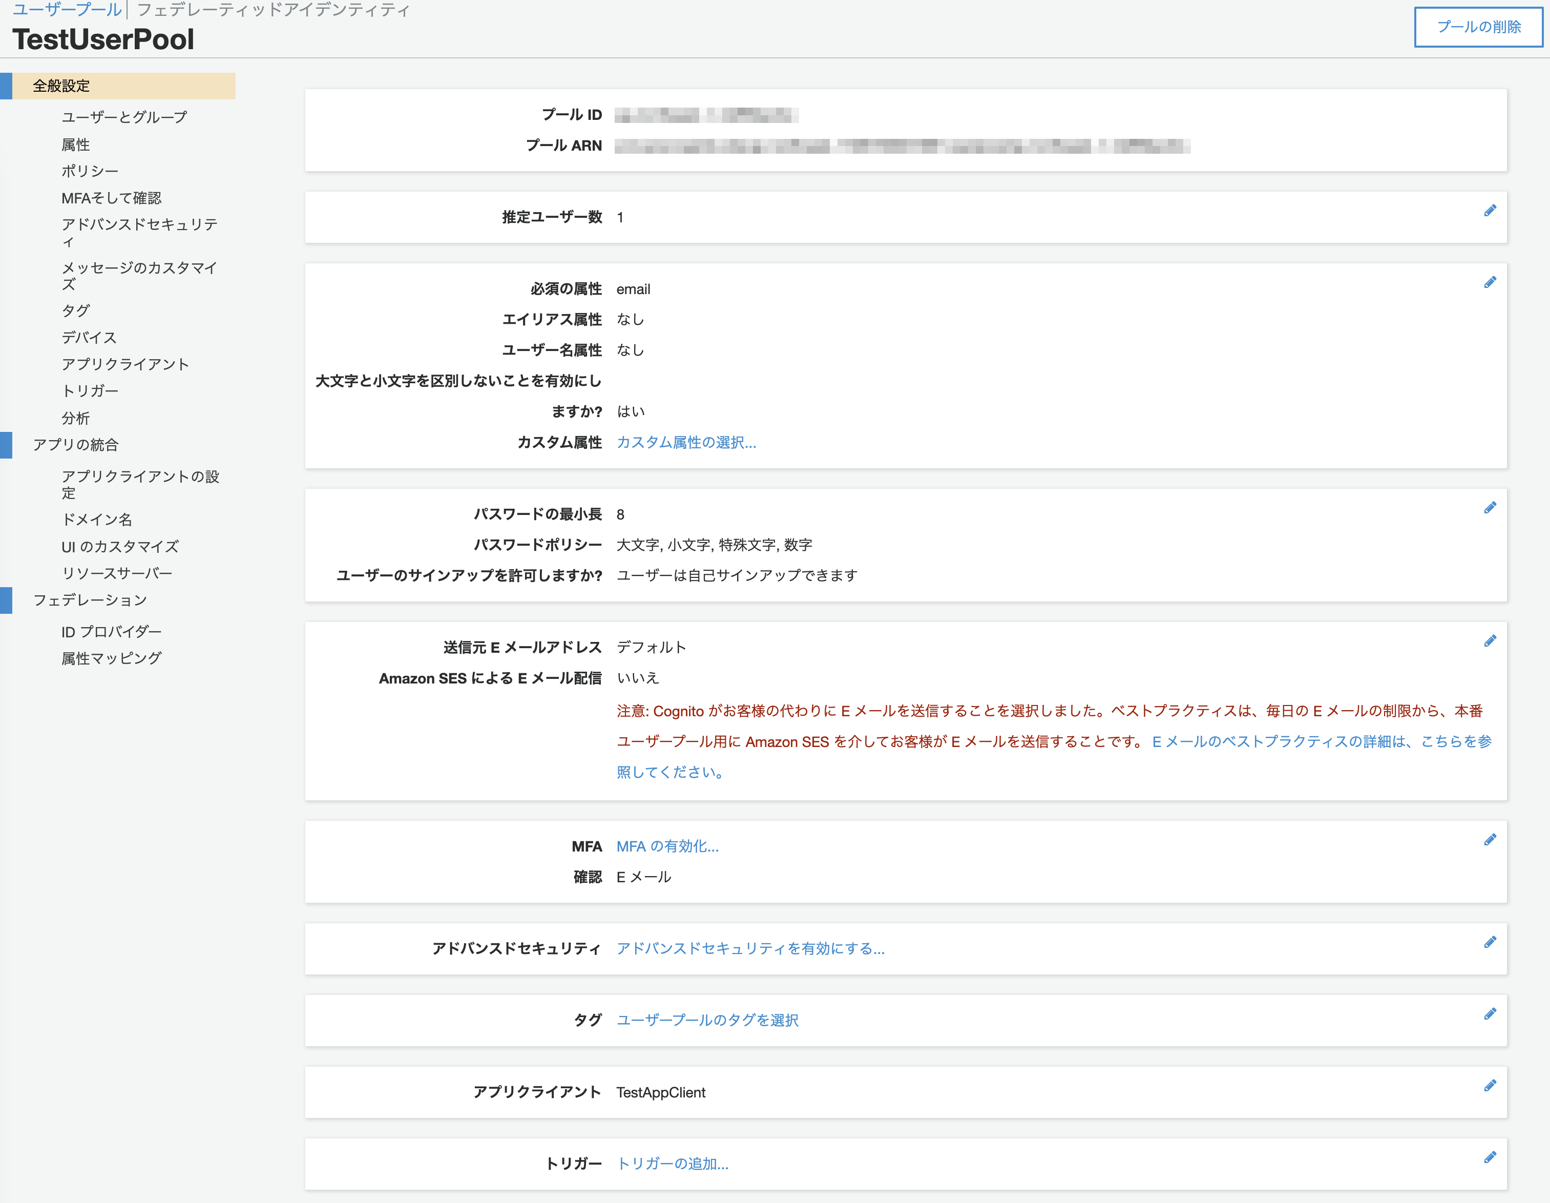
Task: Select フェデレーション section in sidebar
Action: tap(90, 600)
